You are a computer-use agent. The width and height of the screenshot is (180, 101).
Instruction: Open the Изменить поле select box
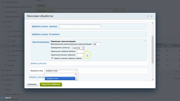[61, 71]
